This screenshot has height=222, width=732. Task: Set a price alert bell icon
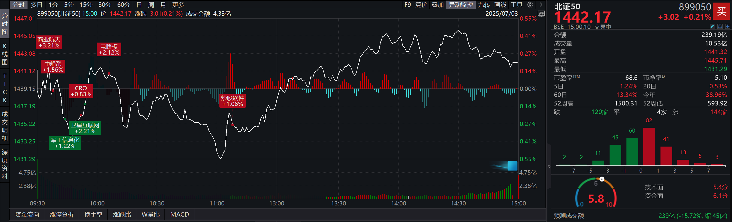pos(720,26)
